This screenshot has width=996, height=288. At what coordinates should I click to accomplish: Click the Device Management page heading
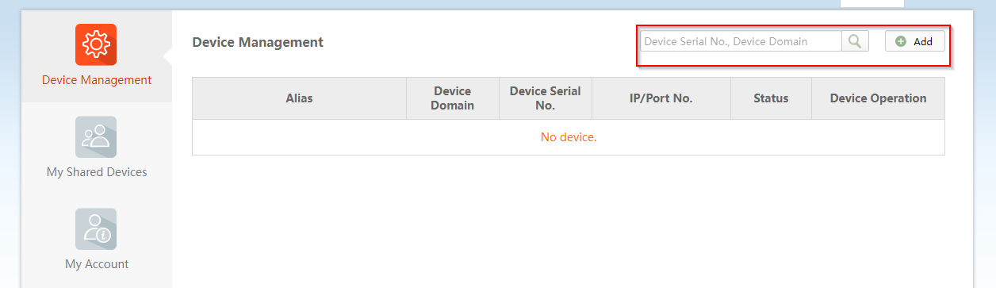click(x=258, y=42)
